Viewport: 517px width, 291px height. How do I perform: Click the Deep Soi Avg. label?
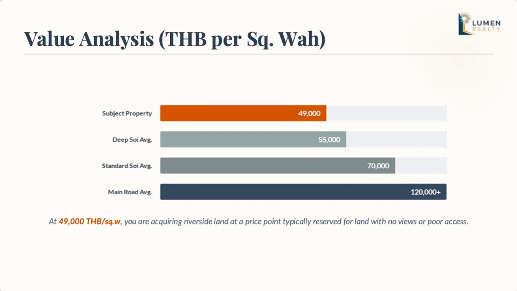[132, 140]
